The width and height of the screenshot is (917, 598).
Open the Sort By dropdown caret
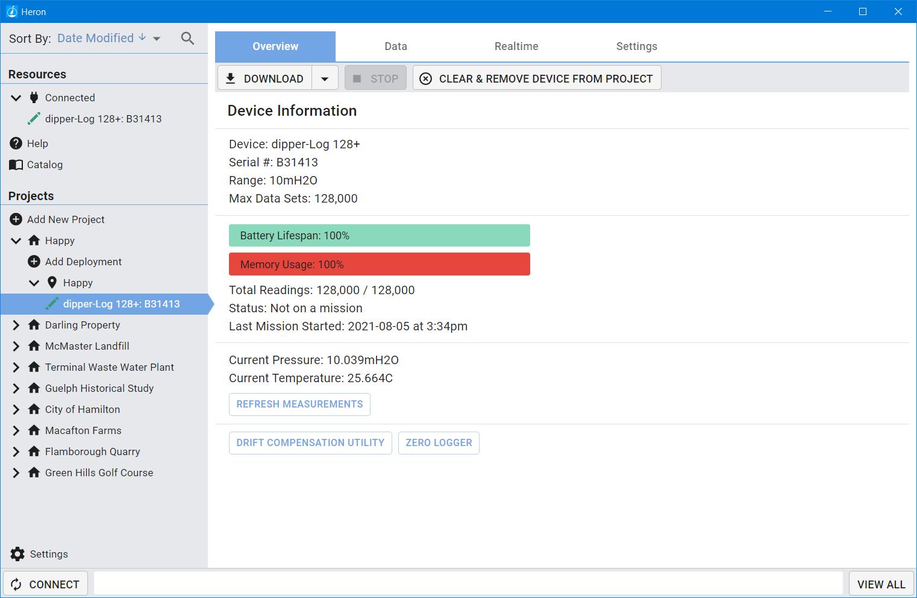coord(157,39)
